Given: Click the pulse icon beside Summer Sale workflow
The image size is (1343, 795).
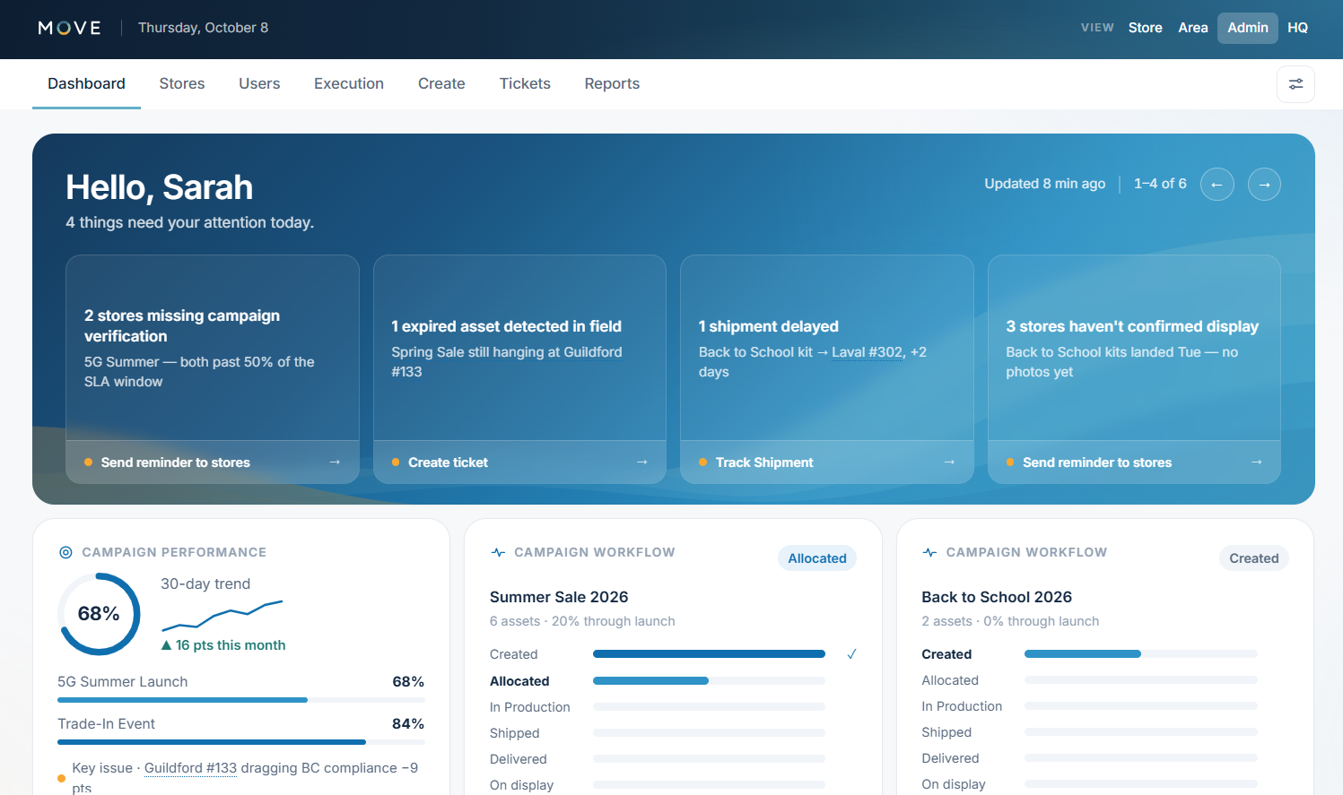Looking at the screenshot, I should (x=498, y=552).
